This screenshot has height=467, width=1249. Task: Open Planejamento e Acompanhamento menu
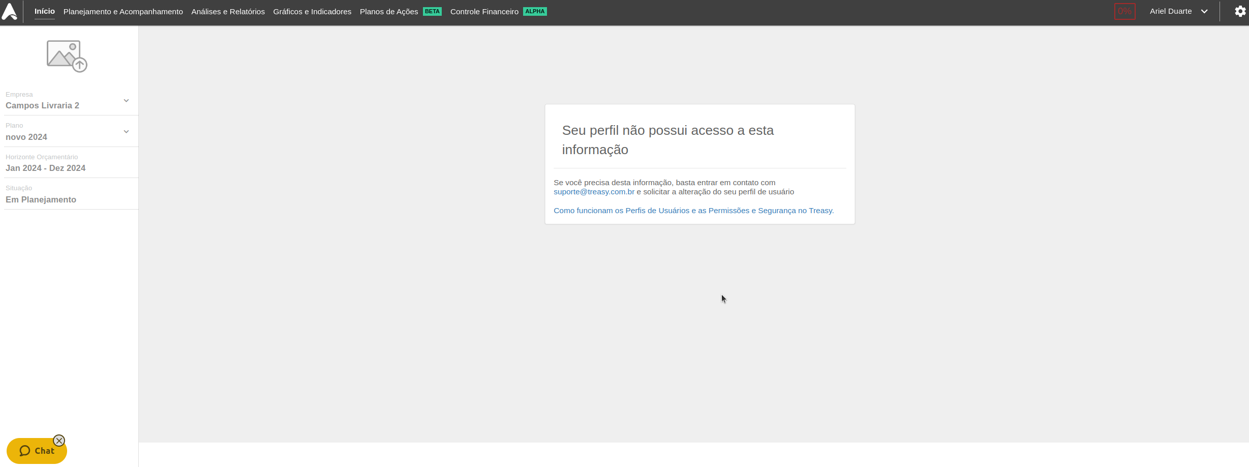(123, 12)
